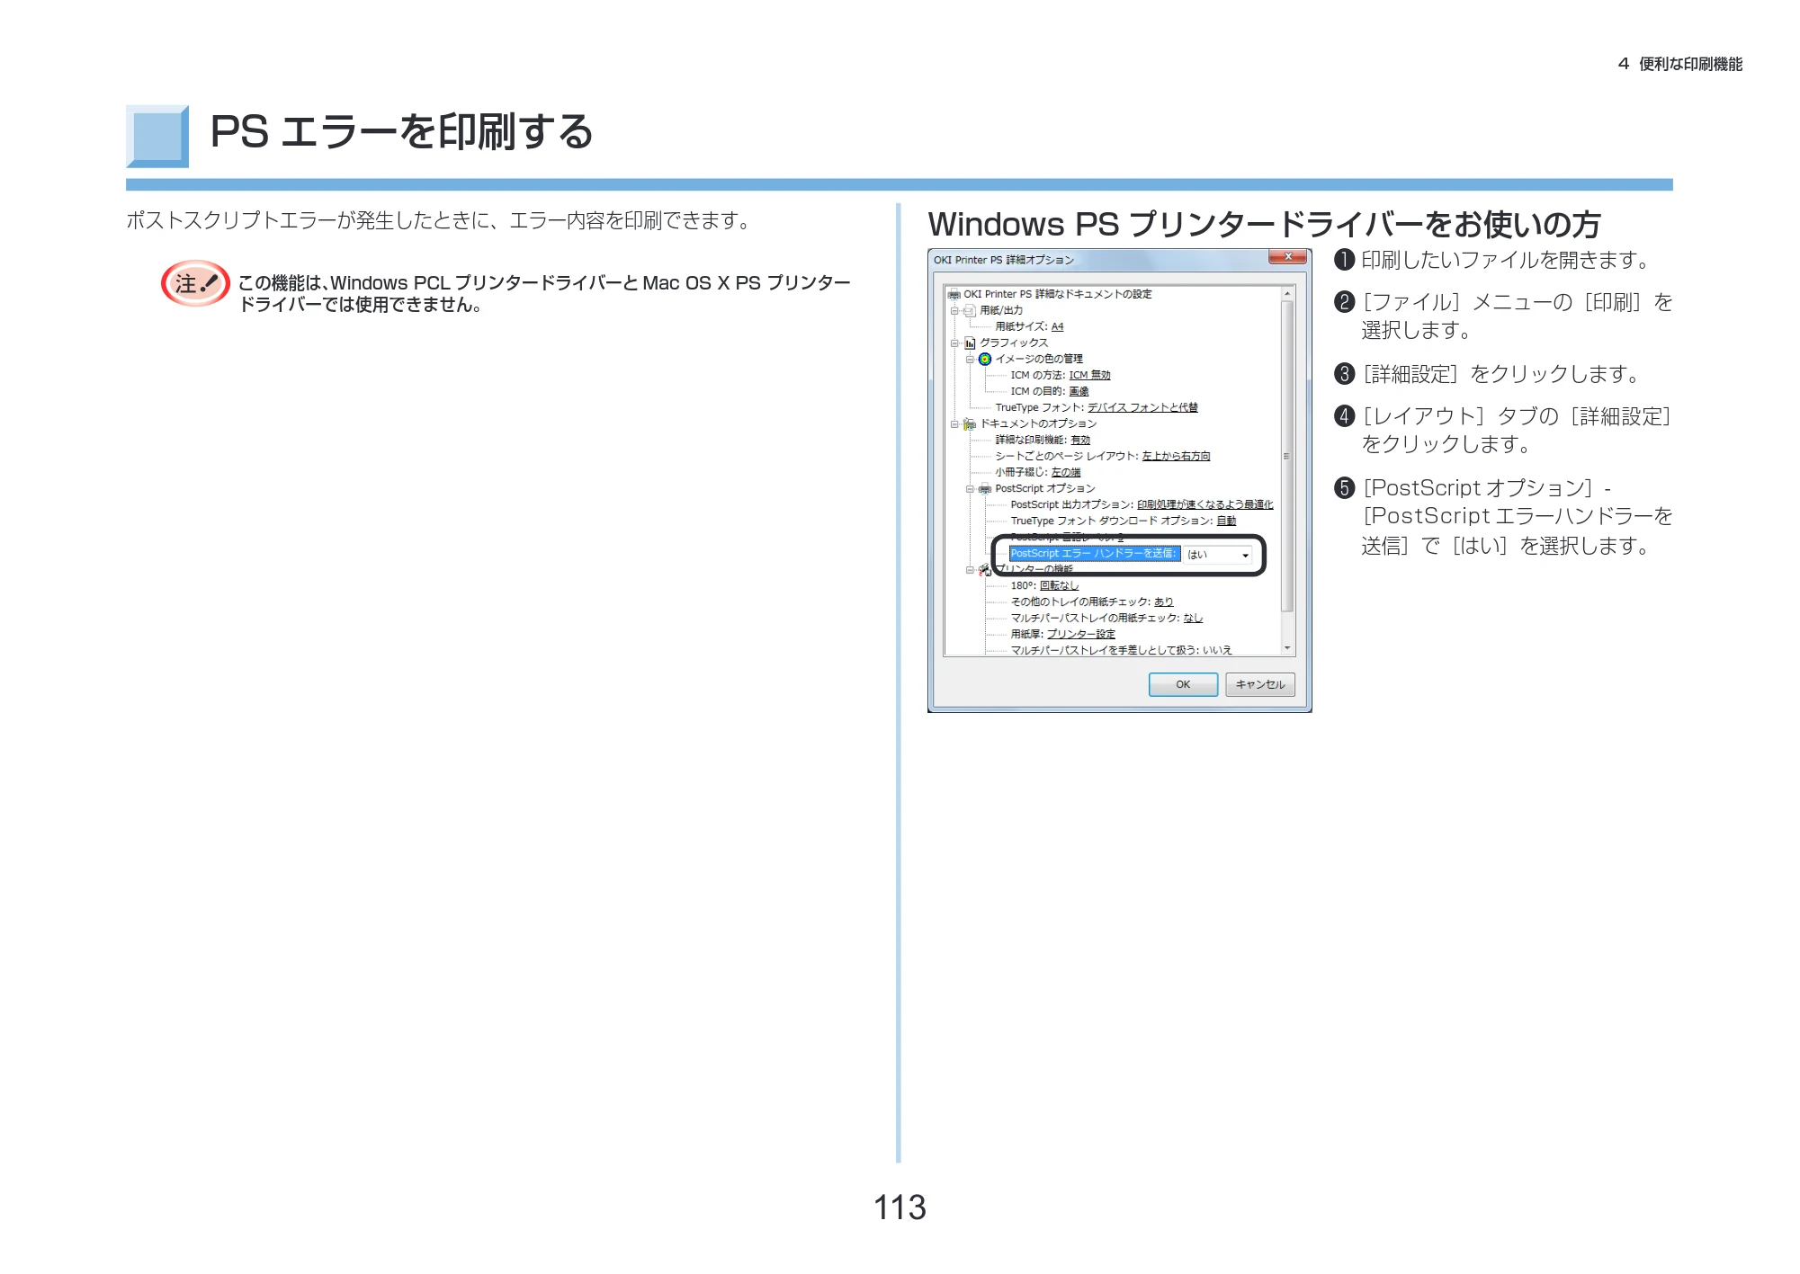Screen dimensions: 1800x1274
Task: Click the 回転なし value for 180°
Action: [1059, 585]
